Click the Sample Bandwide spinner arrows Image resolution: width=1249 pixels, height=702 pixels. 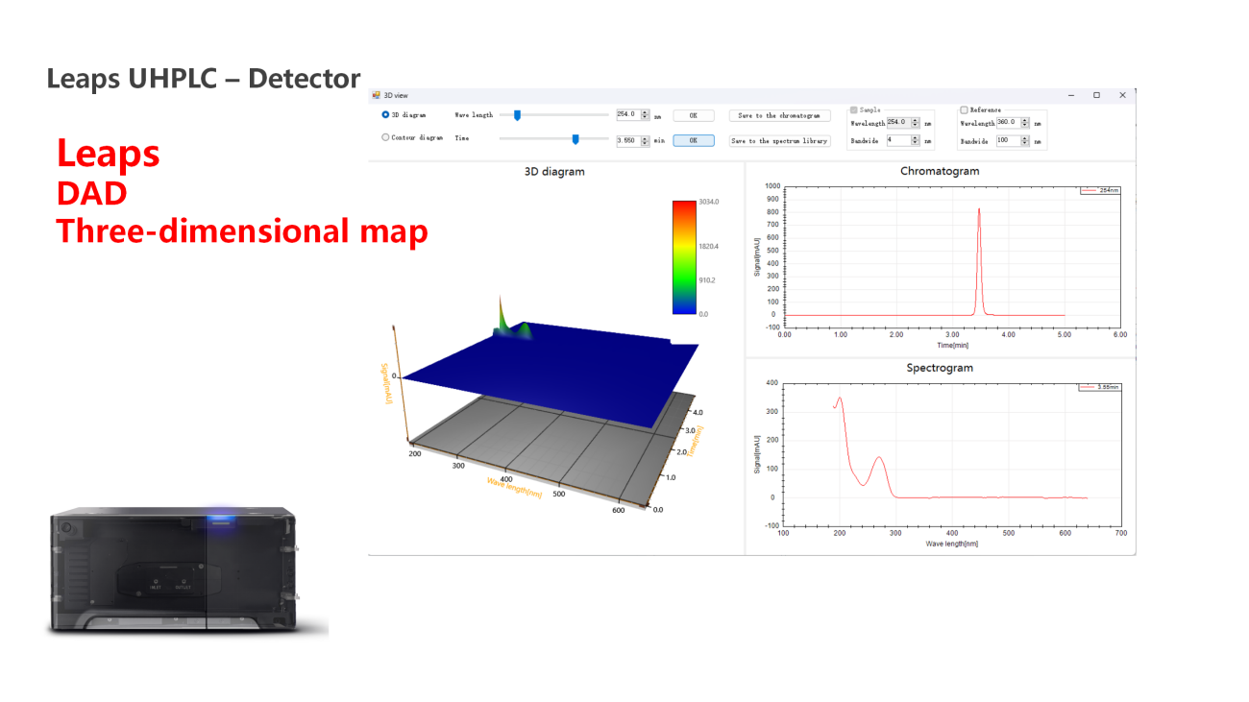(x=916, y=140)
